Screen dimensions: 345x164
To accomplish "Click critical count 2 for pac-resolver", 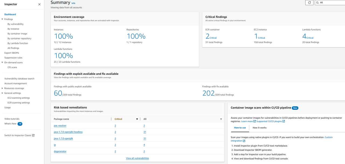I will coord(115,126).
